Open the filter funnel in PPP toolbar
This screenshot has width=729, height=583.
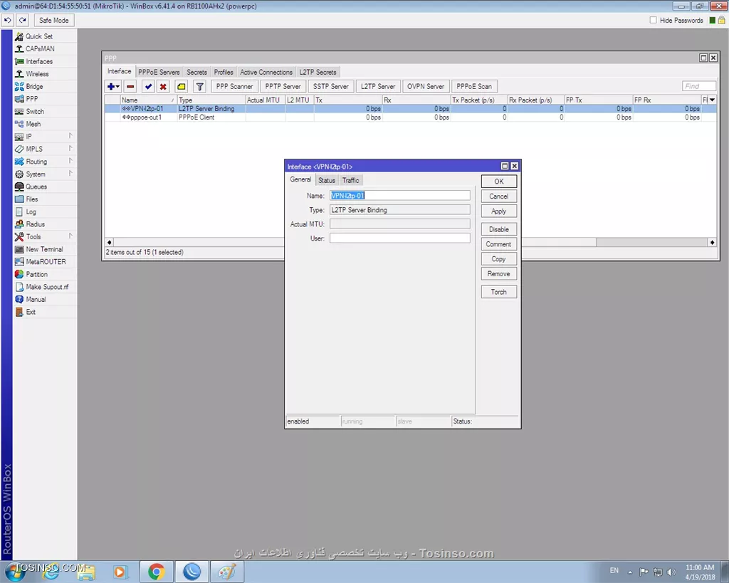[199, 86]
